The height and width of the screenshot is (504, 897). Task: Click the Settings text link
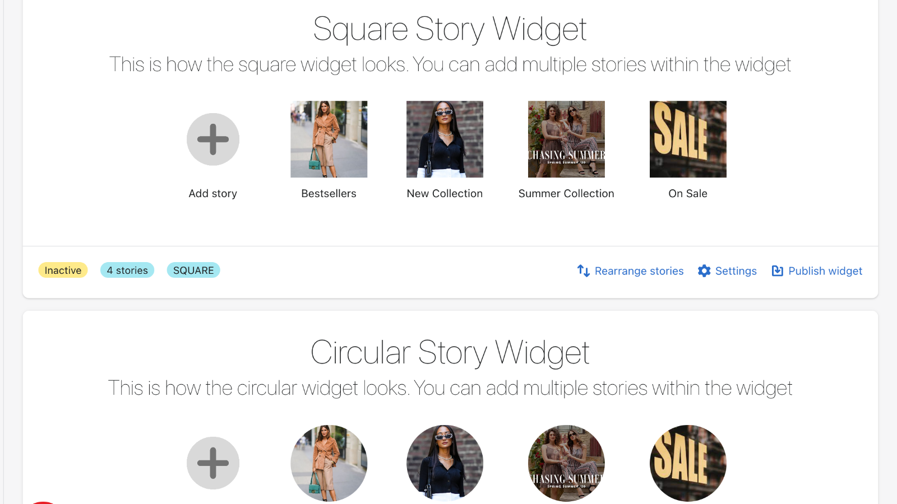pos(736,270)
